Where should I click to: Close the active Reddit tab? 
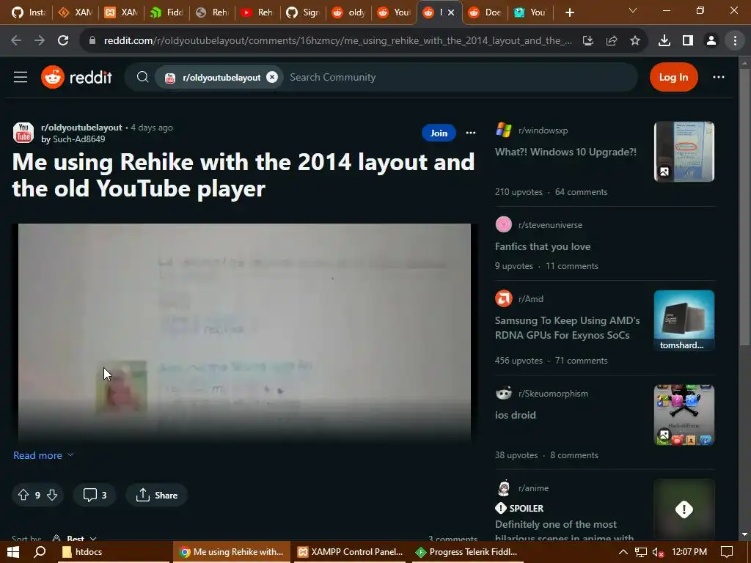(x=451, y=12)
